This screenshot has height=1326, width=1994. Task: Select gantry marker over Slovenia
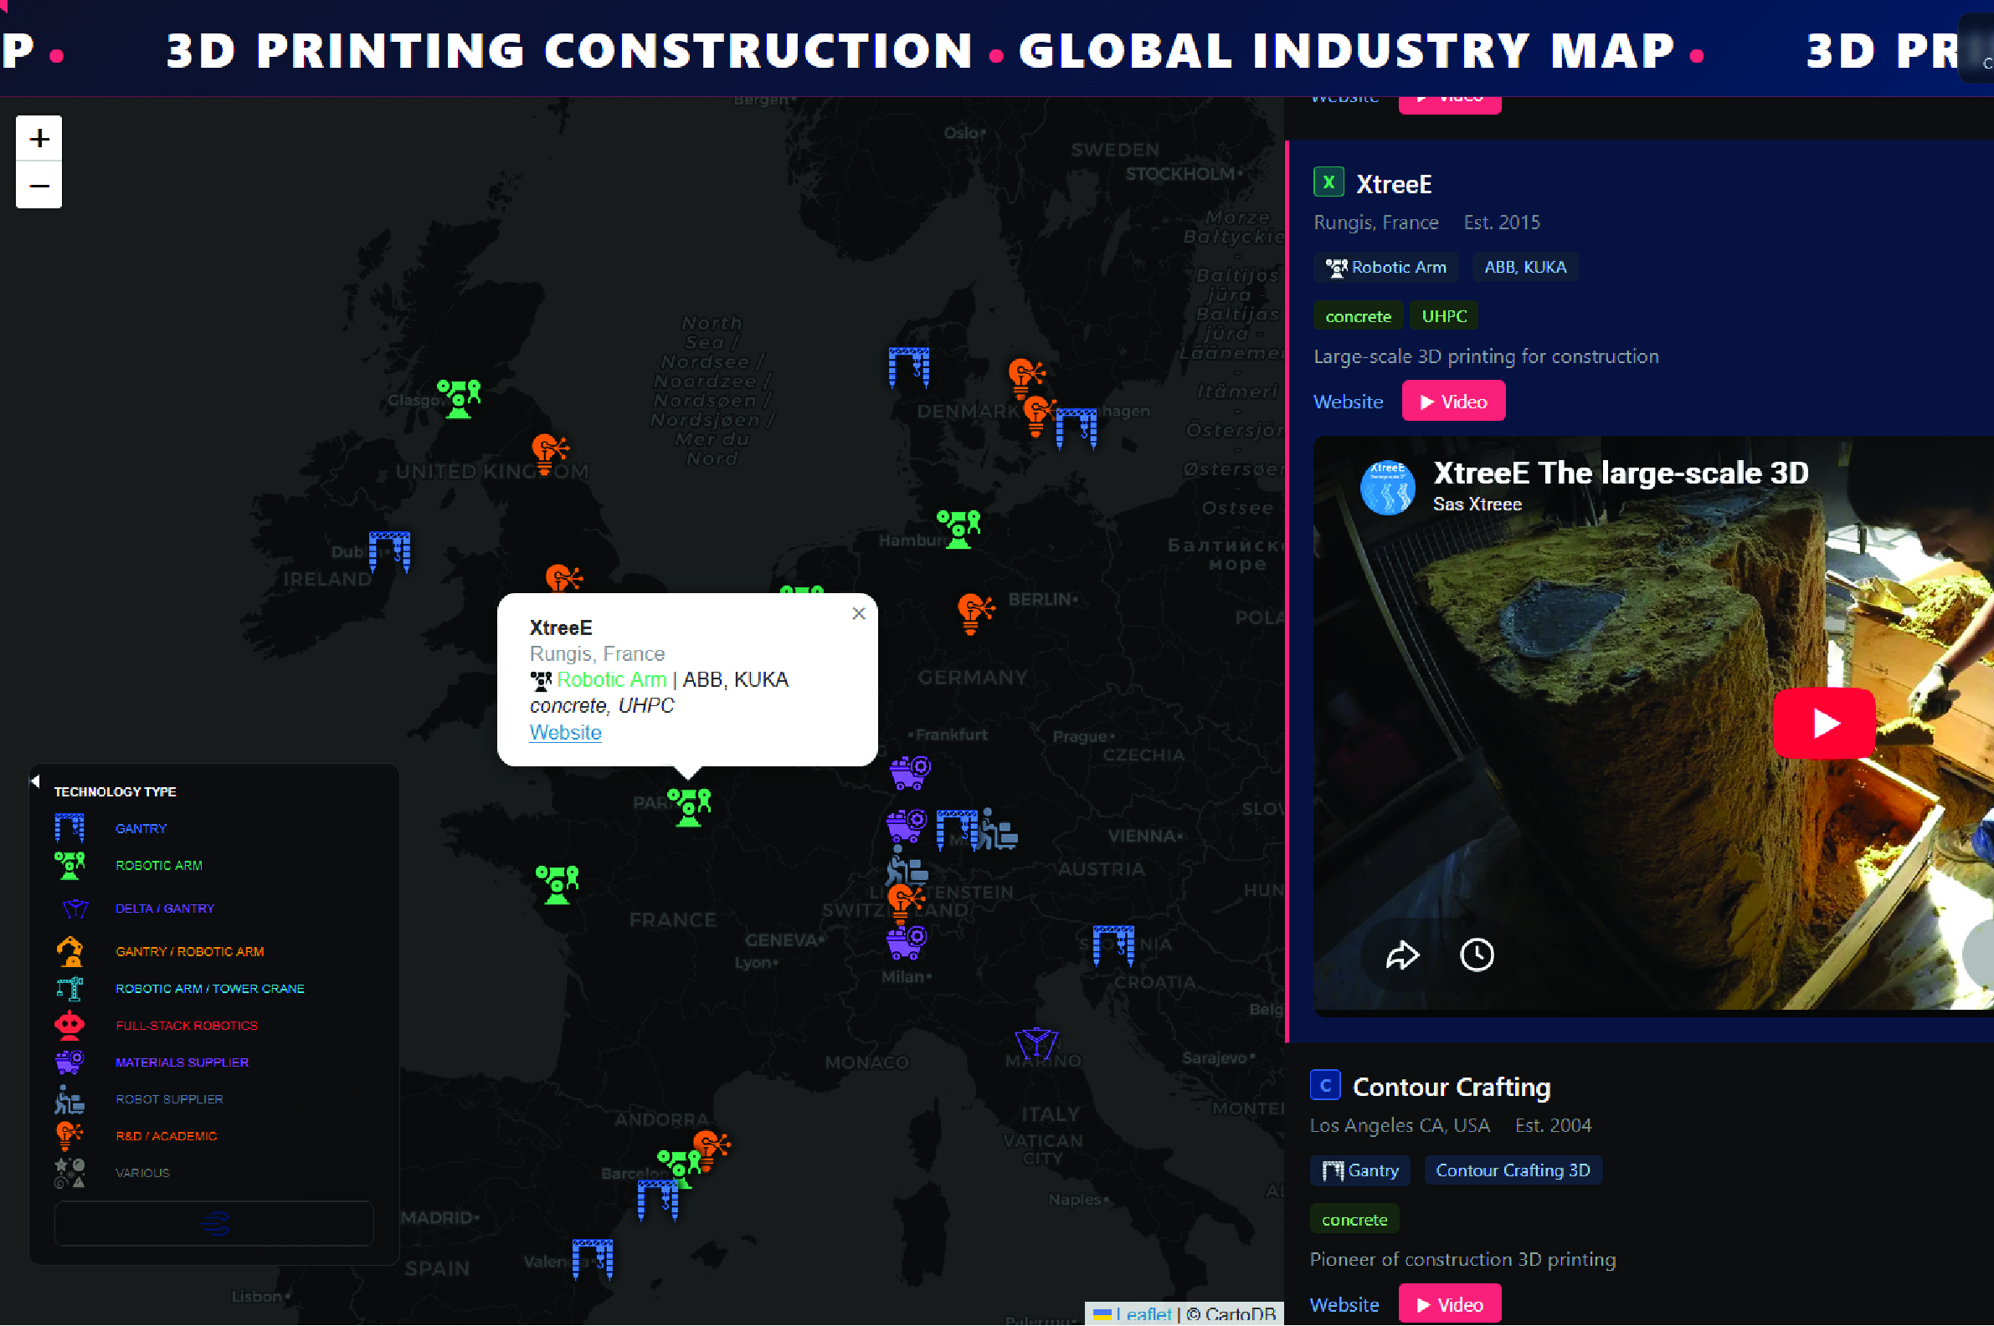pos(1113,945)
